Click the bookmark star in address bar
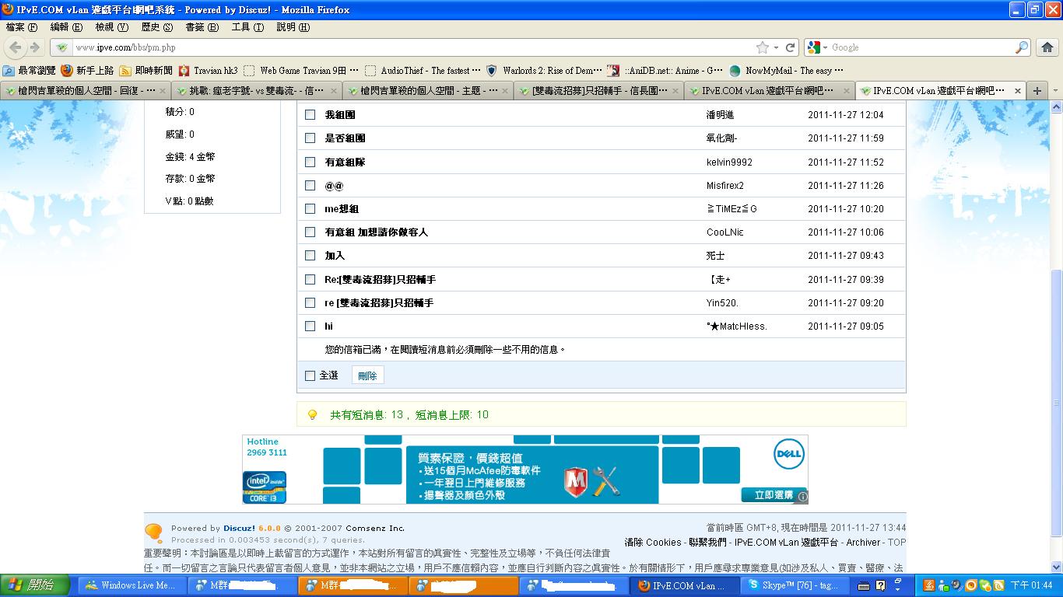1063x597 pixels. pos(763,47)
